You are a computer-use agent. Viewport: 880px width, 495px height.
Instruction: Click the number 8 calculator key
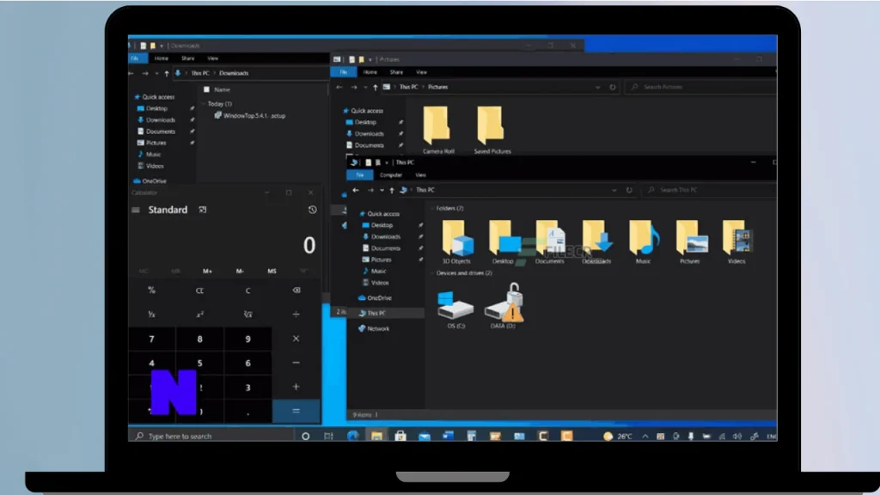(x=199, y=339)
